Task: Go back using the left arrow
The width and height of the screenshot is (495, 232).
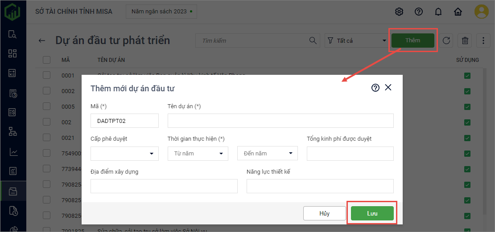Action: (42, 41)
